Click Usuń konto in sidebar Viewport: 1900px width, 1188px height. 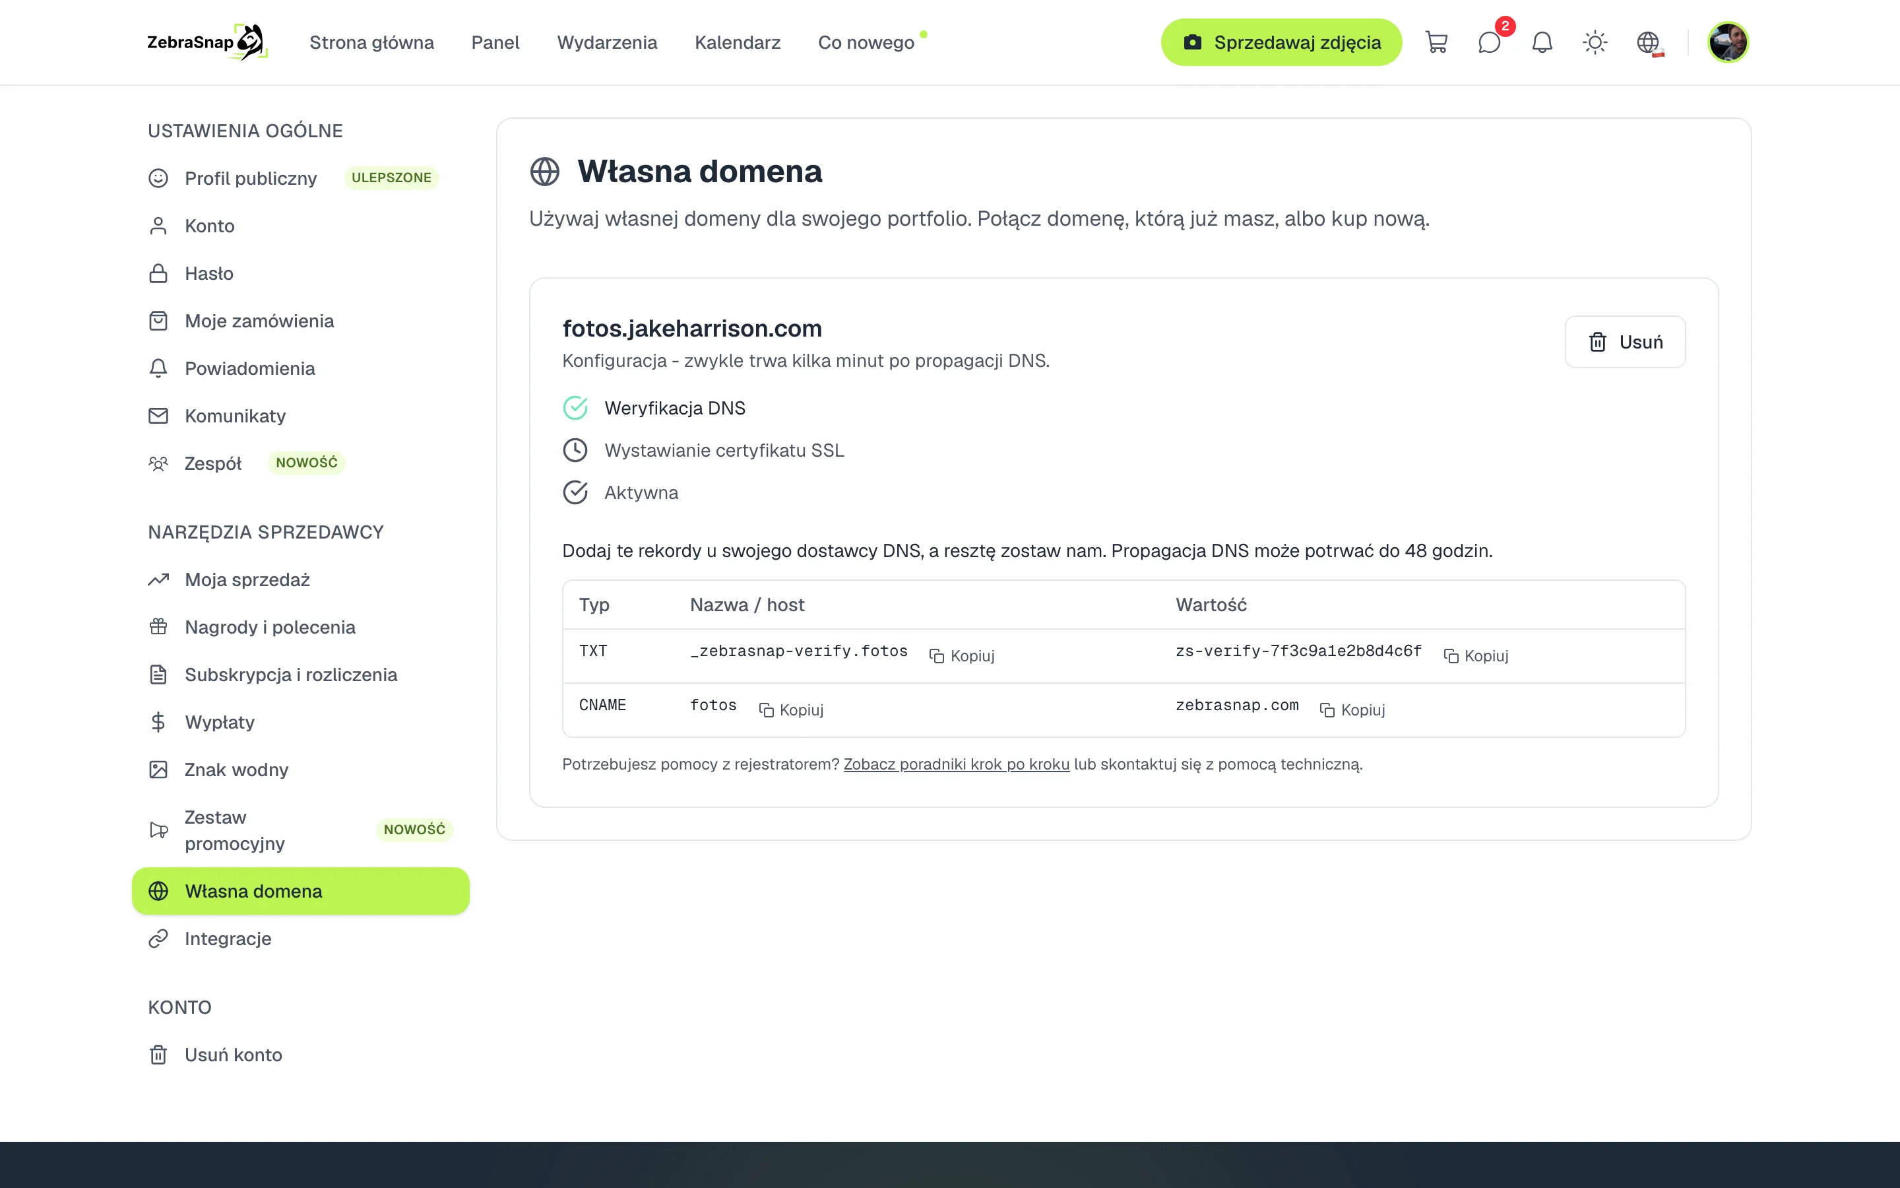tap(301, 1055)
